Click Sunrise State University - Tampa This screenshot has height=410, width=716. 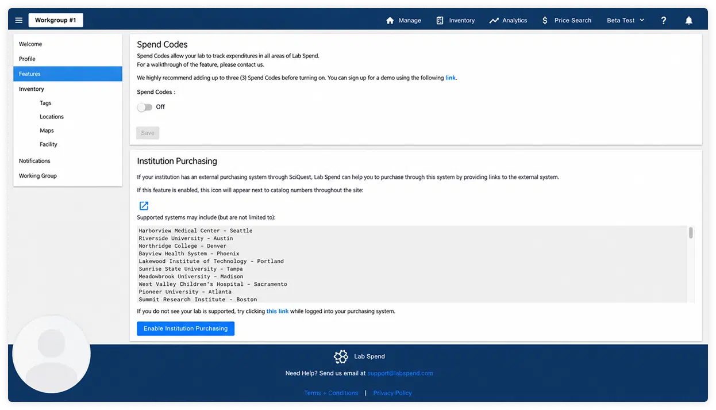(191, 269)
